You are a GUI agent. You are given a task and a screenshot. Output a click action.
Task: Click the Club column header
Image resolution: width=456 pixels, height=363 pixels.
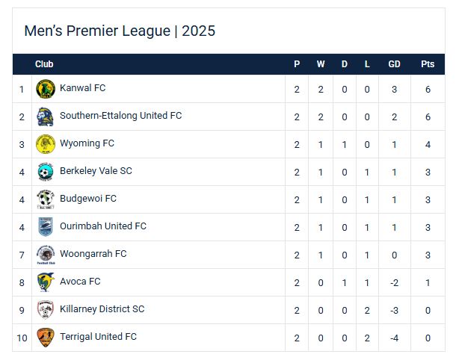click(44, 64)
